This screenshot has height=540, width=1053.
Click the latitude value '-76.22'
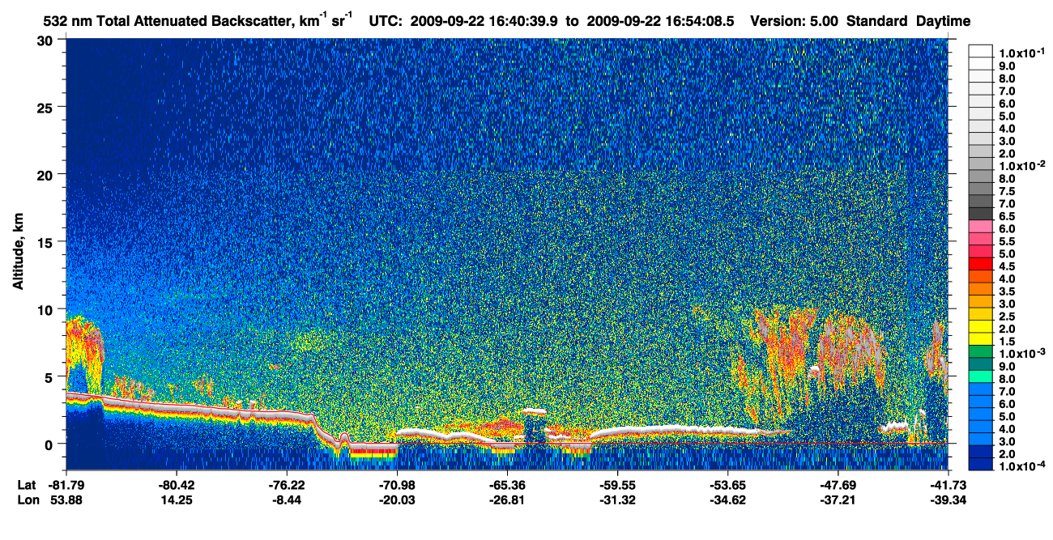pyautogui.click(x=286, y=486)
